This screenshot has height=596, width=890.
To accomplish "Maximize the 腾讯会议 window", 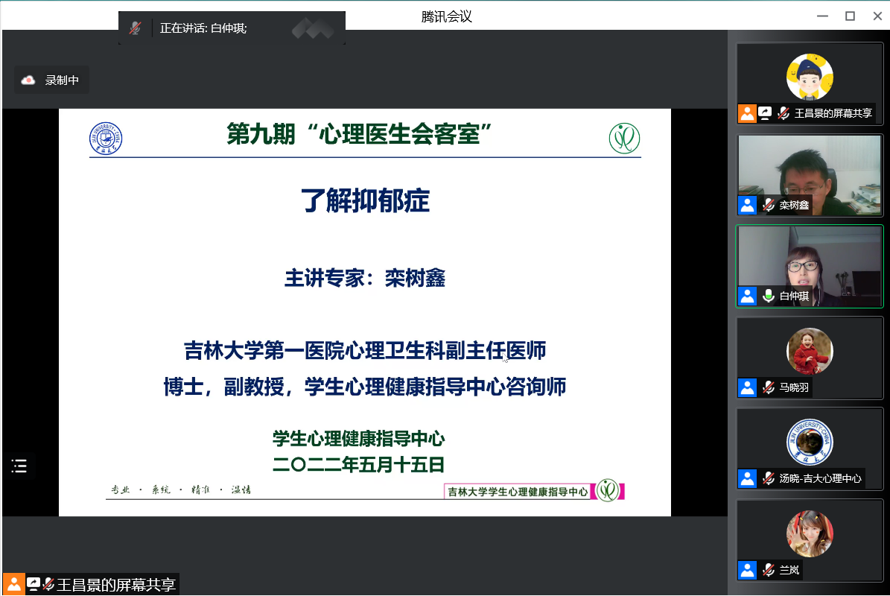I will [x=850, y=16].
